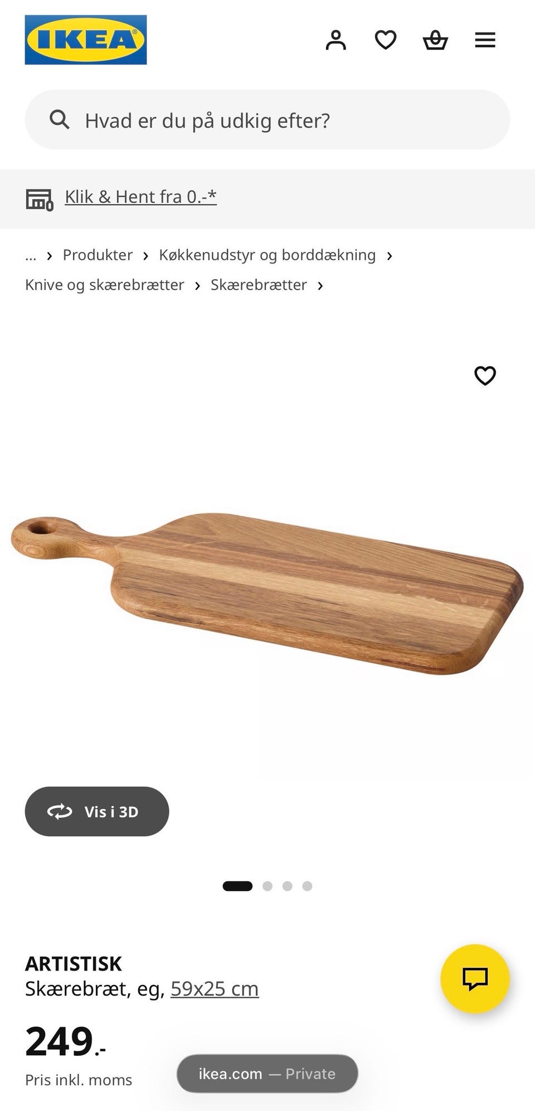The width and height of the screenshot is (535, 1111).
Task: Open the hamburger menu
Action: coord(485,40)
